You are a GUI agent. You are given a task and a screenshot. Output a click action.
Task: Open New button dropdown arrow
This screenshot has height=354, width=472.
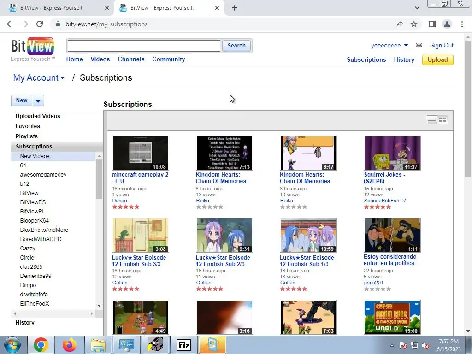click(x=38, y=101)
